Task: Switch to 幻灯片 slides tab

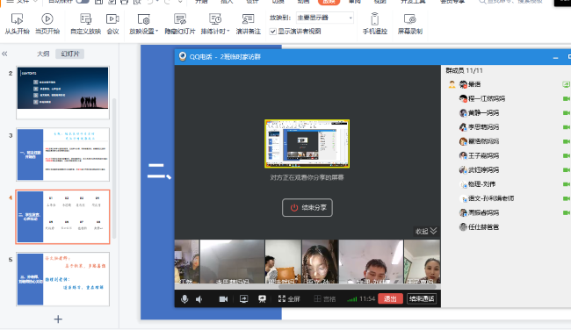Action: (x=70, y=54)
